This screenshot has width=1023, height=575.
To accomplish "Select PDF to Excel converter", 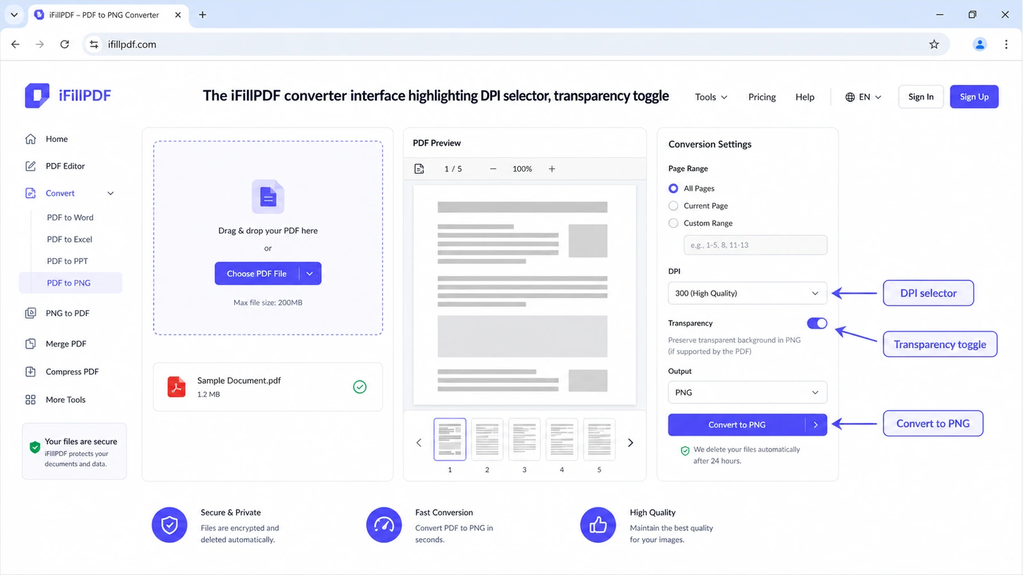I will tap(69, 240).
